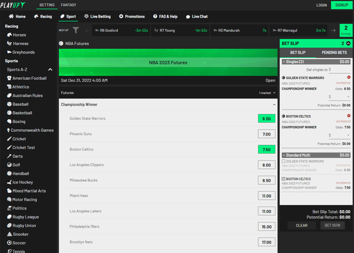
Task: Open the Horses racing section
Action: (x=17, y=35)
